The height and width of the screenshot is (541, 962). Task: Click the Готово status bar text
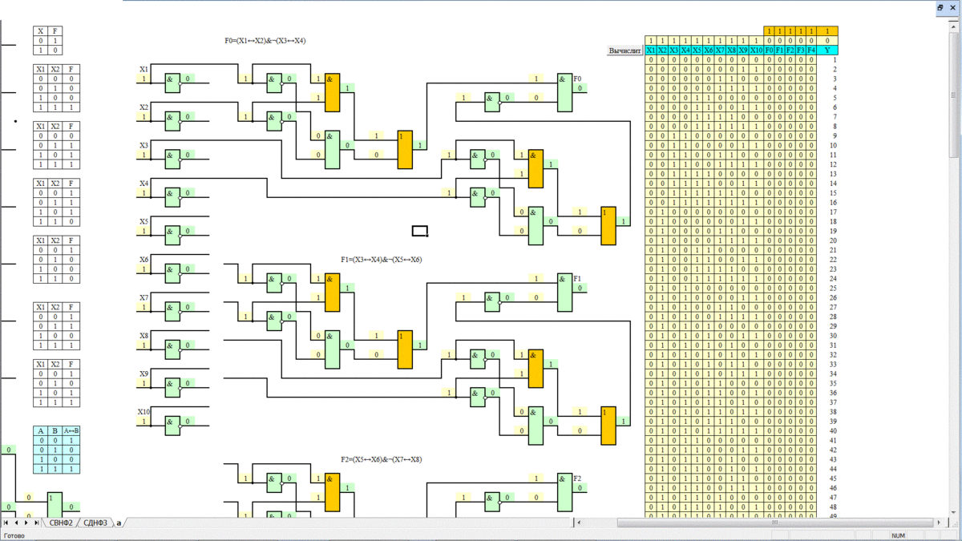point(14,535)
